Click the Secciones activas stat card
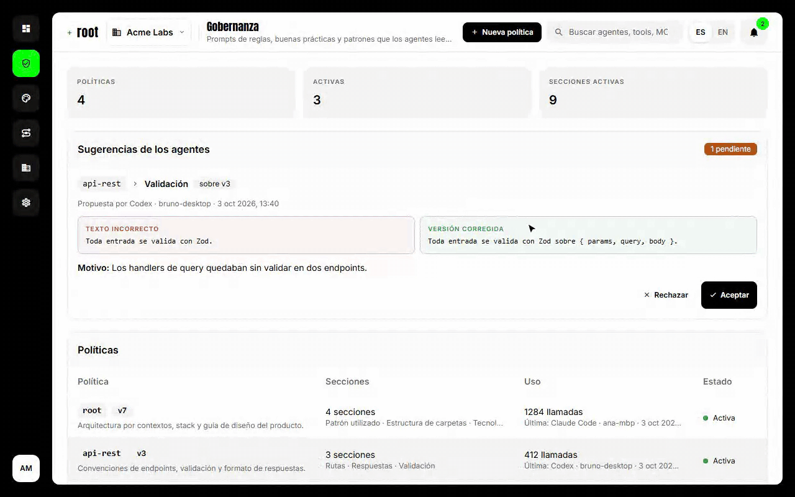Screen dimensions: 795x497 [653, 93]
